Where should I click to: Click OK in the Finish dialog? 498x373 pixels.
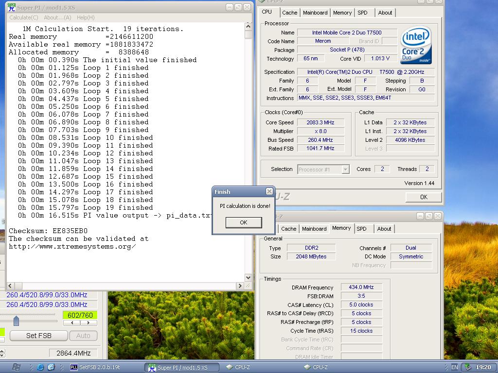244,222
